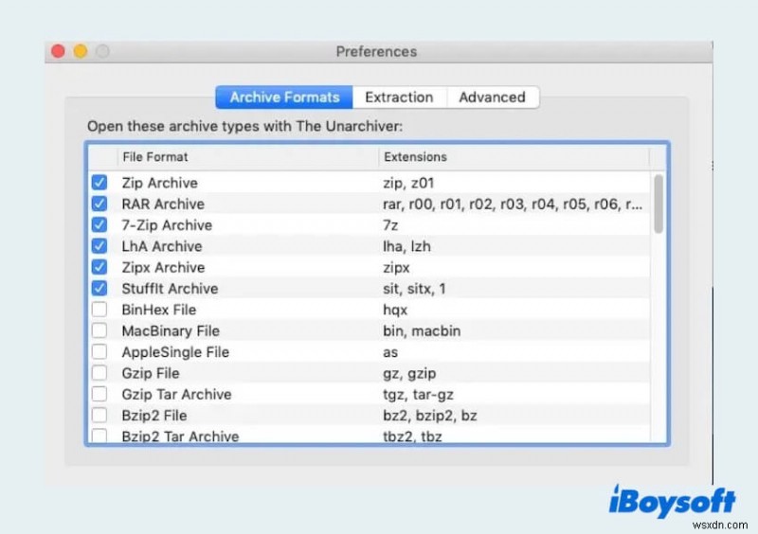Select the RAR Archive row label
Screen dimensions: 758x534
[163, 204]
